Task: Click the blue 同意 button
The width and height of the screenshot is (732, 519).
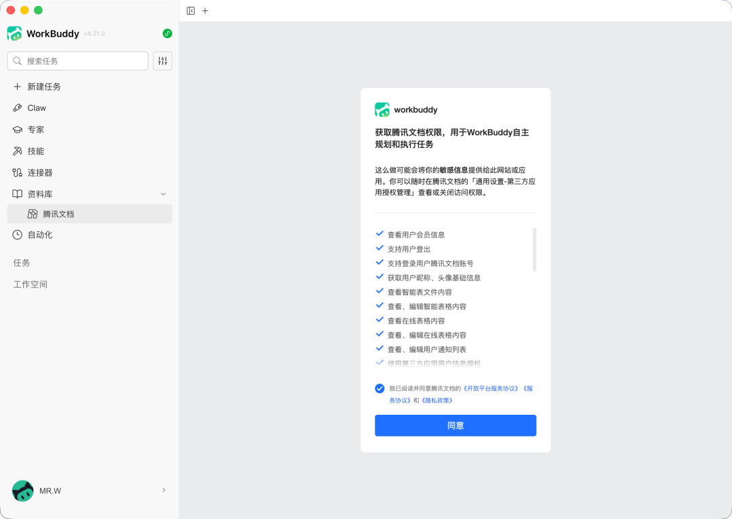Action: 455,426
